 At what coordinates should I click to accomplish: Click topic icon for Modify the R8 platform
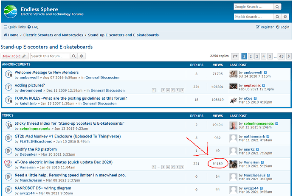8,151
